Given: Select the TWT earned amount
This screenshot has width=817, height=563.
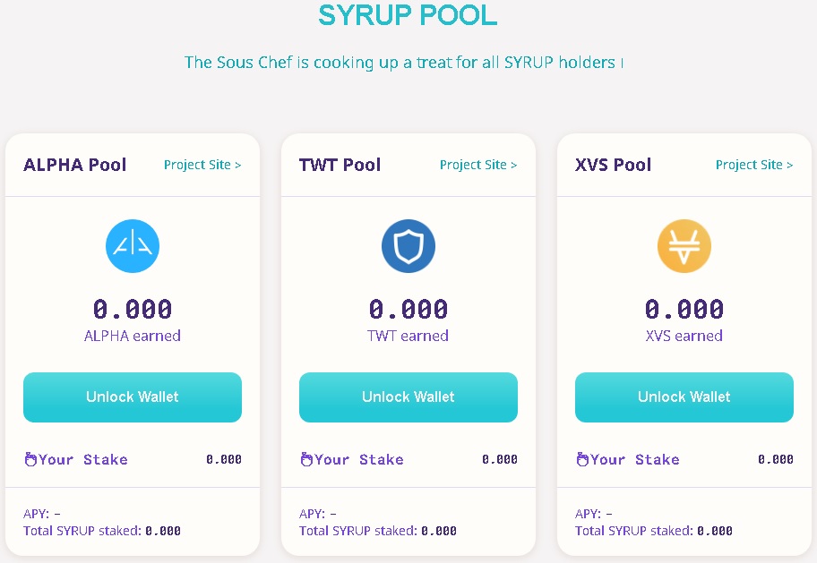Looking at the screenshot, I should coord(408,309).
